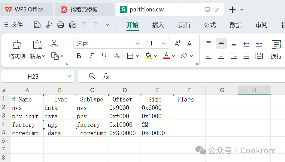The height and width of the screenshot is (162, 285).
Task: Toggle center horizontal alignment
Action: coord(221,56)
